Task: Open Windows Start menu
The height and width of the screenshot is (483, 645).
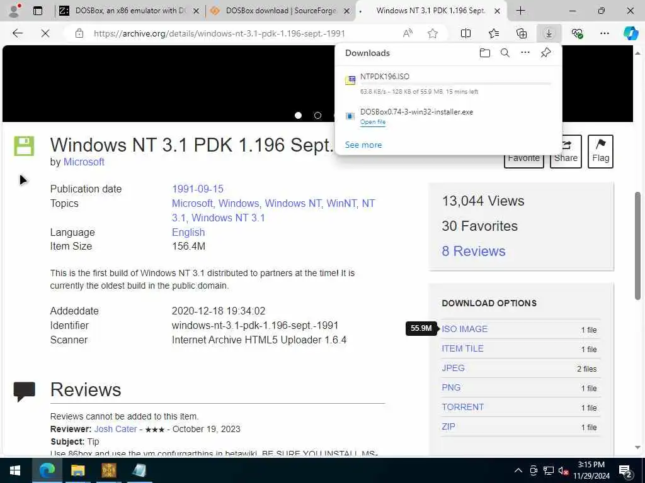Action: (15, 470)
